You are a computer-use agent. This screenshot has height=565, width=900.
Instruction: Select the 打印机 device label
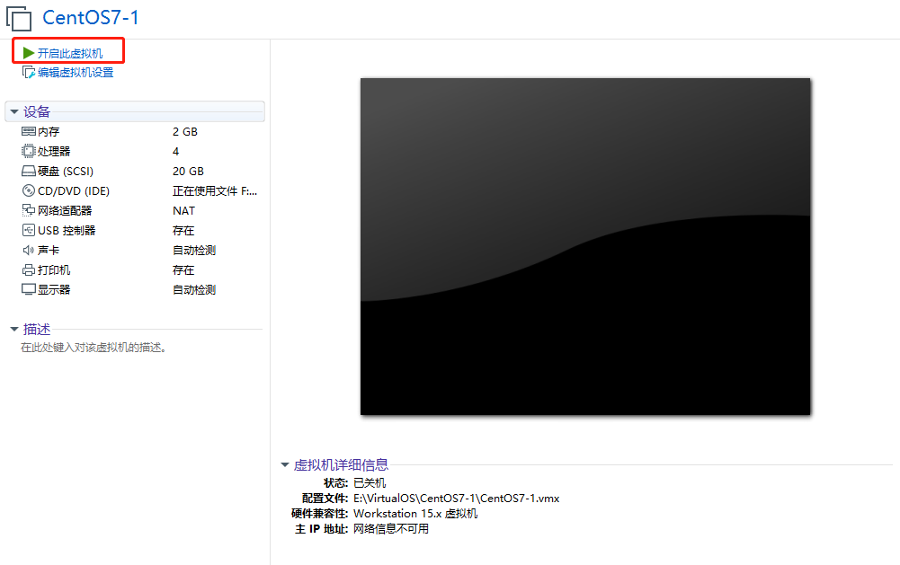(x=54, y=269)
